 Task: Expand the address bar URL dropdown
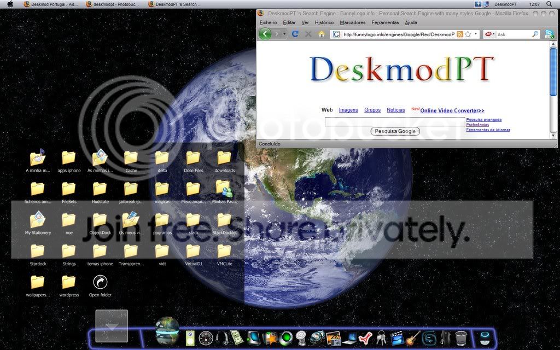476,34
